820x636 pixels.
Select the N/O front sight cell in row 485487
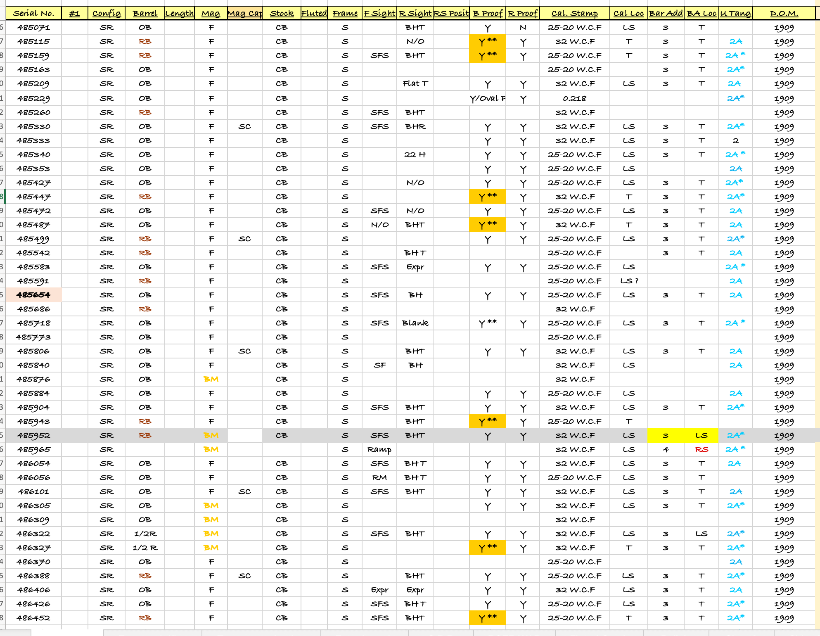pyautogui.click(x=379, y=225)
